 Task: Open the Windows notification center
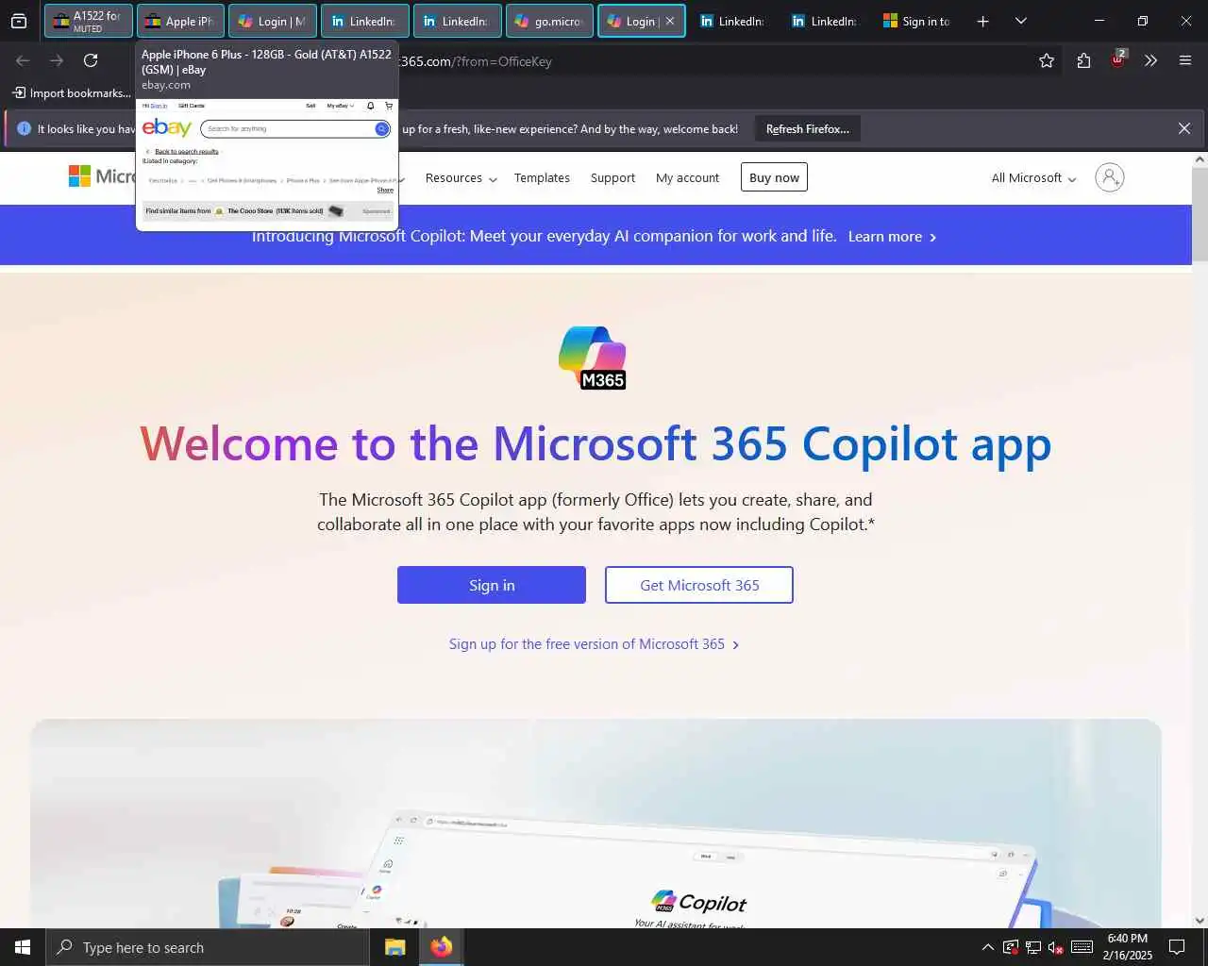tap(1177, 947)
